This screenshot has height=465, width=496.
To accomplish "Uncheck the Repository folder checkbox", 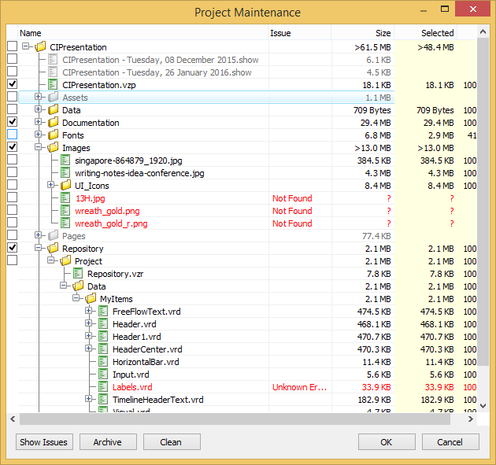I will [x=12, y=249].
